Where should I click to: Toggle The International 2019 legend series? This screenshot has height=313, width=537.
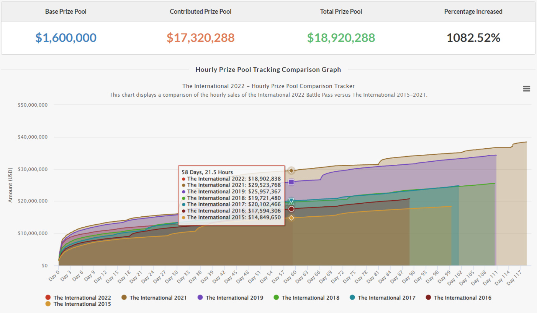(230, 298)
